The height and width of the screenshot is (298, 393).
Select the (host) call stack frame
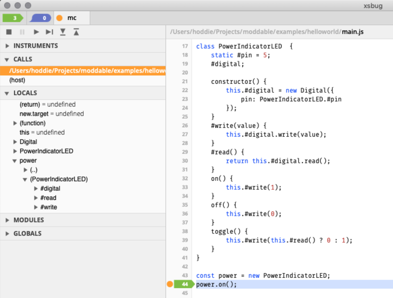pos(17,80)
